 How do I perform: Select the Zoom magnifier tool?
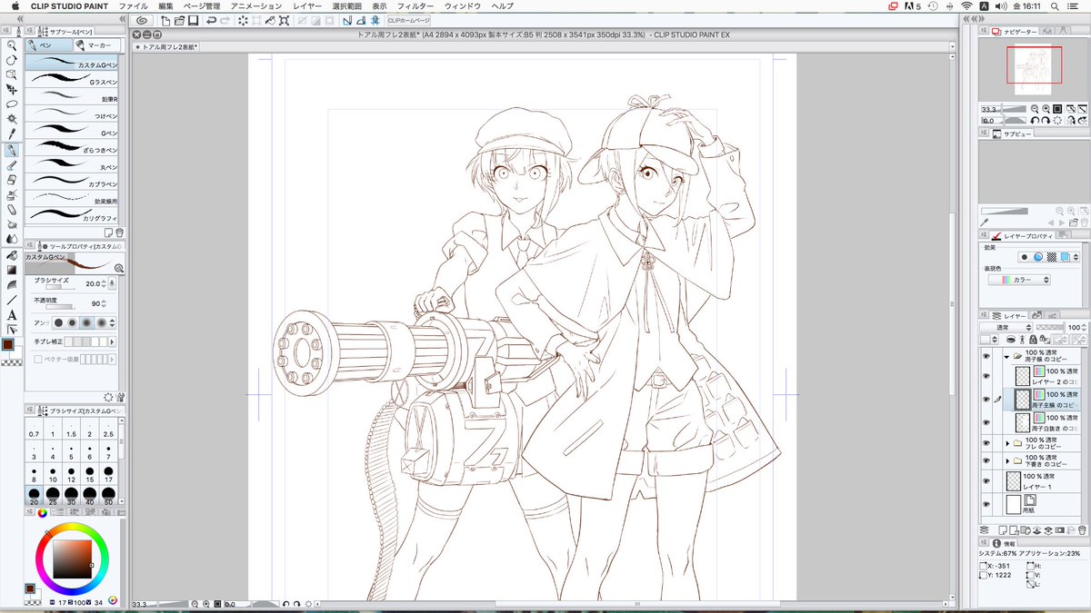pyautogui.click(x=11, y=44)
